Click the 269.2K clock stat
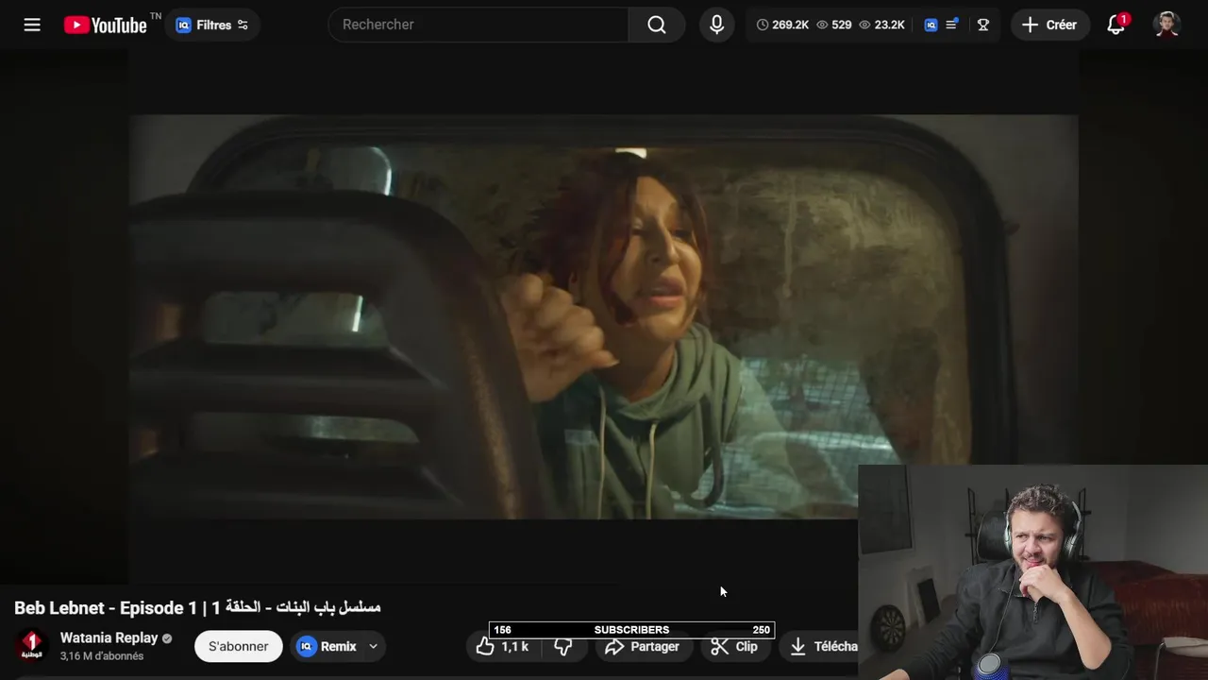1208x680 pixels. (782, 25)
